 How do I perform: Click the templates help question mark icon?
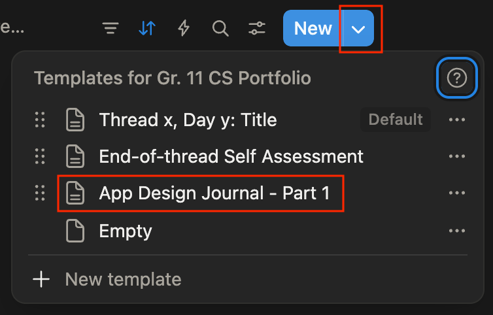click(456, 78)
